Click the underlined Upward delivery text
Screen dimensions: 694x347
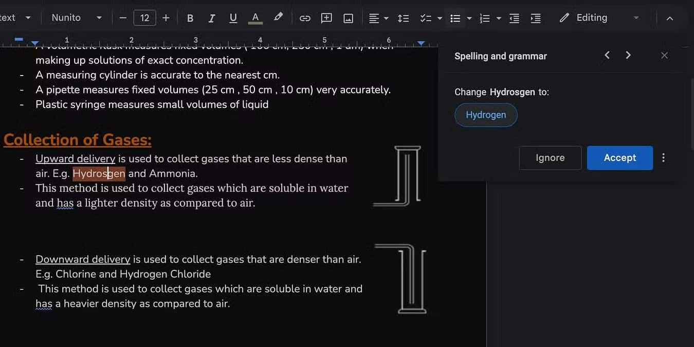tap(75, 159)
